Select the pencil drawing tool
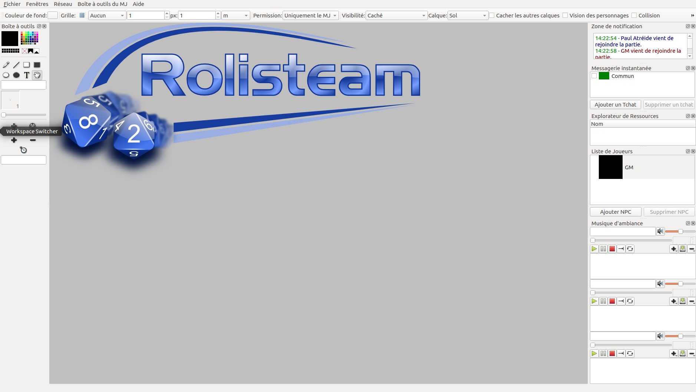Image resolution: width=696 pixels, height=392 pixels. pos(6,65)
